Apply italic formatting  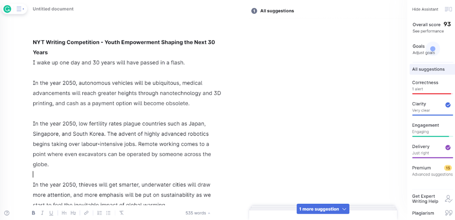pos(42,213)
